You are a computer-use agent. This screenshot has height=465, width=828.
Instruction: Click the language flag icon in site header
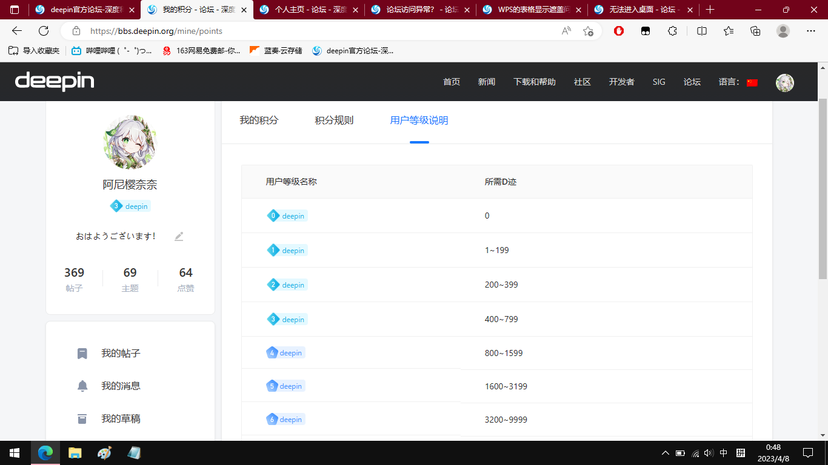click(752, 82)
